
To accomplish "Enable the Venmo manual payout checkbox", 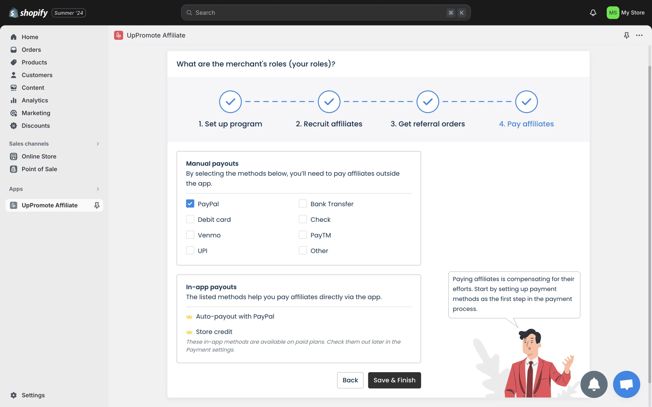I will [190, 235].
